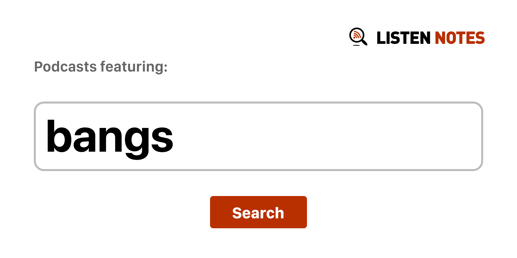Click the word "Podcasts" in the heading
This screenshot has width=517, height=258.
pos(65,67)
